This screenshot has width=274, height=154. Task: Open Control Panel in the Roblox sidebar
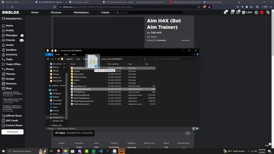pyautogui.click(x=12, y=125)
